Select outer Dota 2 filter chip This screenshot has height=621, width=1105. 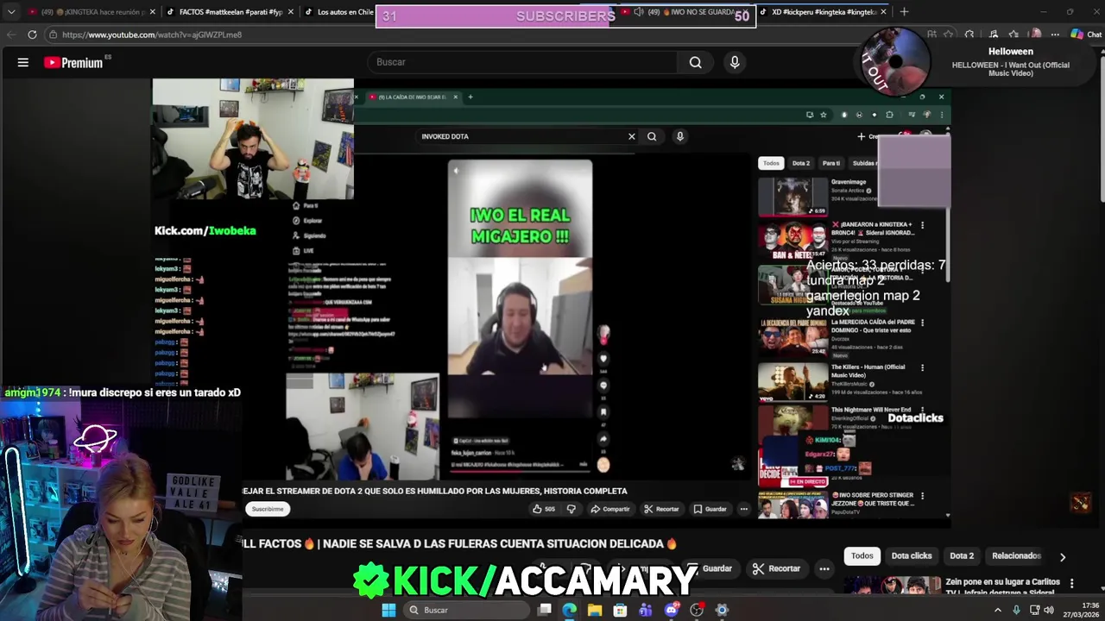click(x=962, y=556)
